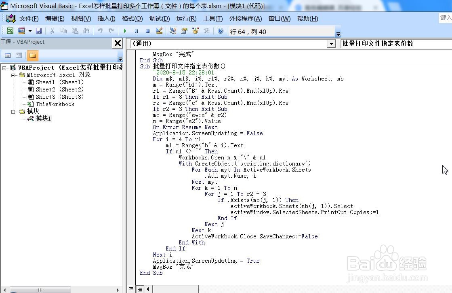Select Sheet1 (Sheet1) in project tree
The height and width of the screenshot is (293, 452).
(60, 82)
